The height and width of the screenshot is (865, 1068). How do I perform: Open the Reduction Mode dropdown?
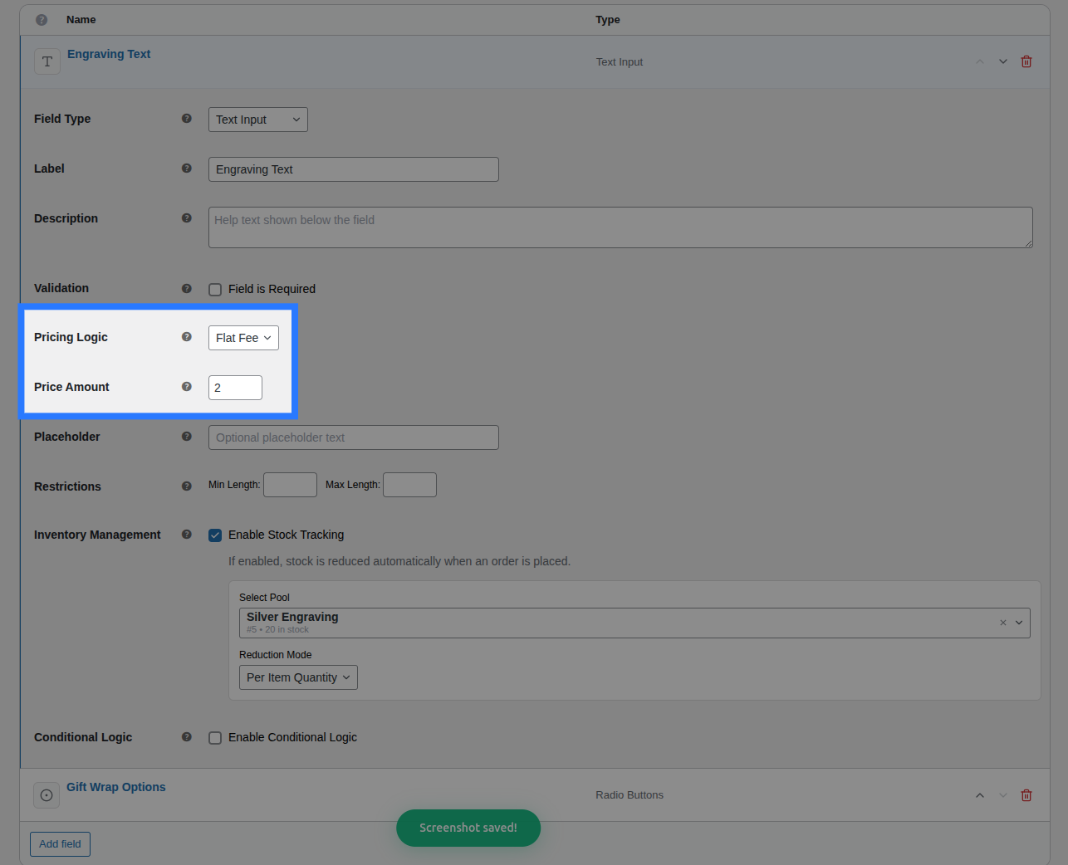[298, 677]
